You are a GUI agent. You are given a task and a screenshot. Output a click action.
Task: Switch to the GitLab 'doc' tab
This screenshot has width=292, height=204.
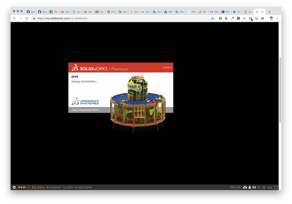[x=88, y=12]
